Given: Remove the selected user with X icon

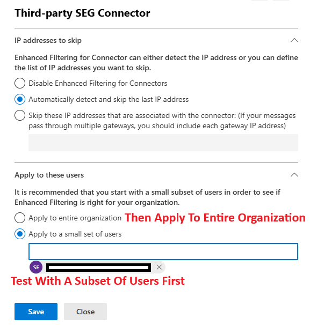Looking at the screenshot, I should click(159, 267).
